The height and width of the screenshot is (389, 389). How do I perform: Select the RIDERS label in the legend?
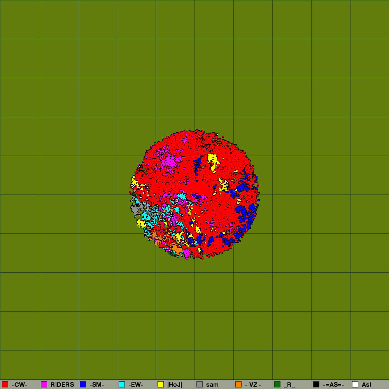point(62,385)
